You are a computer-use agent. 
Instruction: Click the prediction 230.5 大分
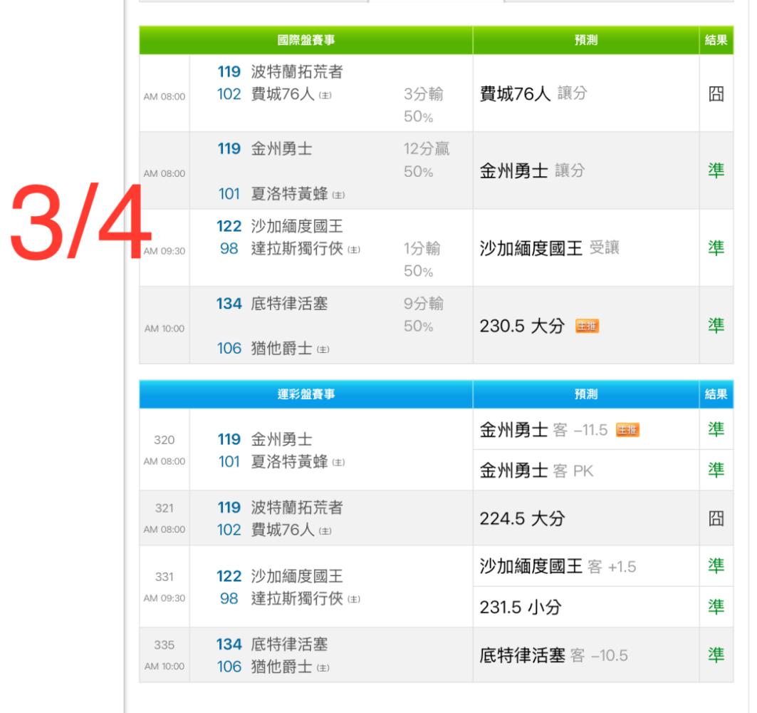(x=523, y=327)
